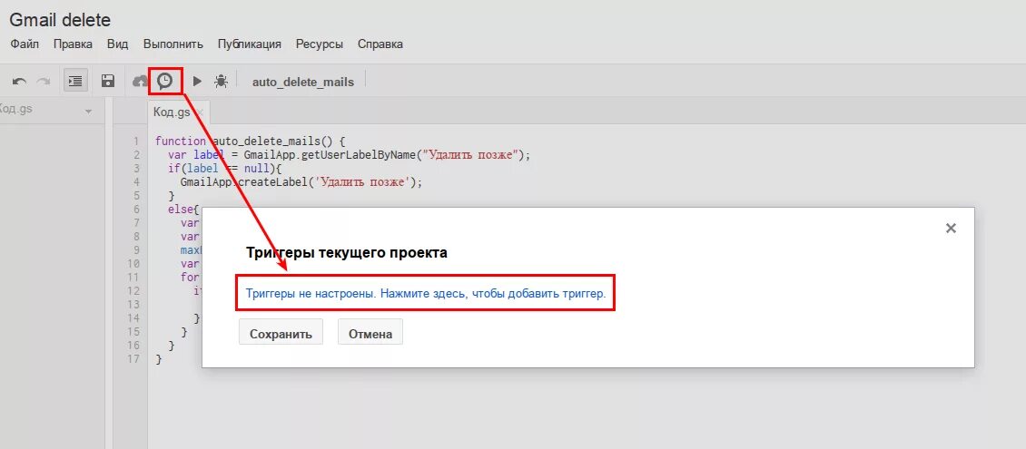Close the Код.gs editor tab

[x=199, y=112]
